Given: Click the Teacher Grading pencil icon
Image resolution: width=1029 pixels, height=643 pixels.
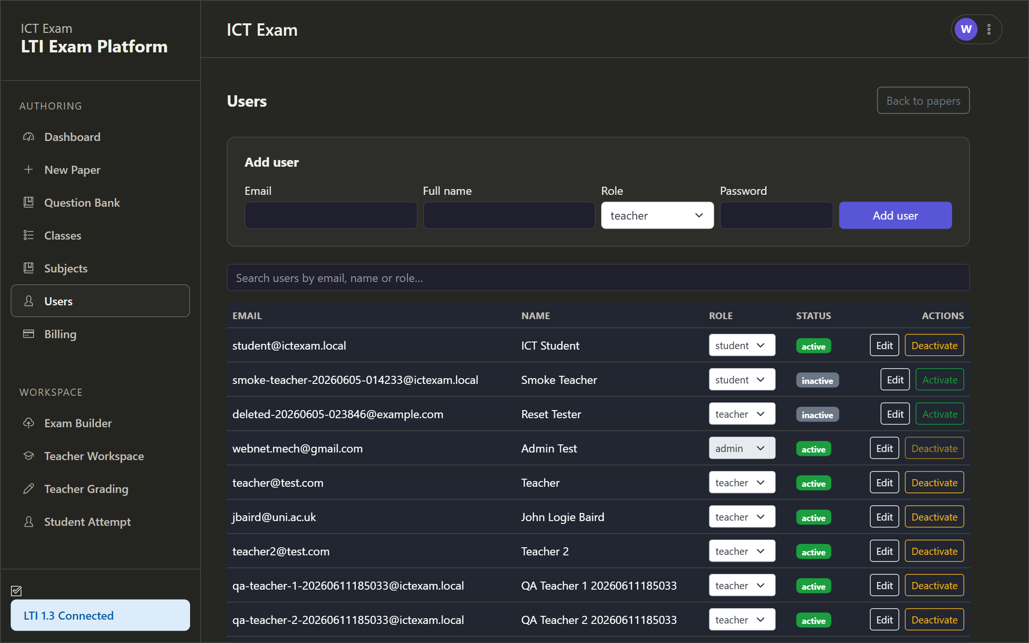Looking at the screenshot, I should [29, 489].
